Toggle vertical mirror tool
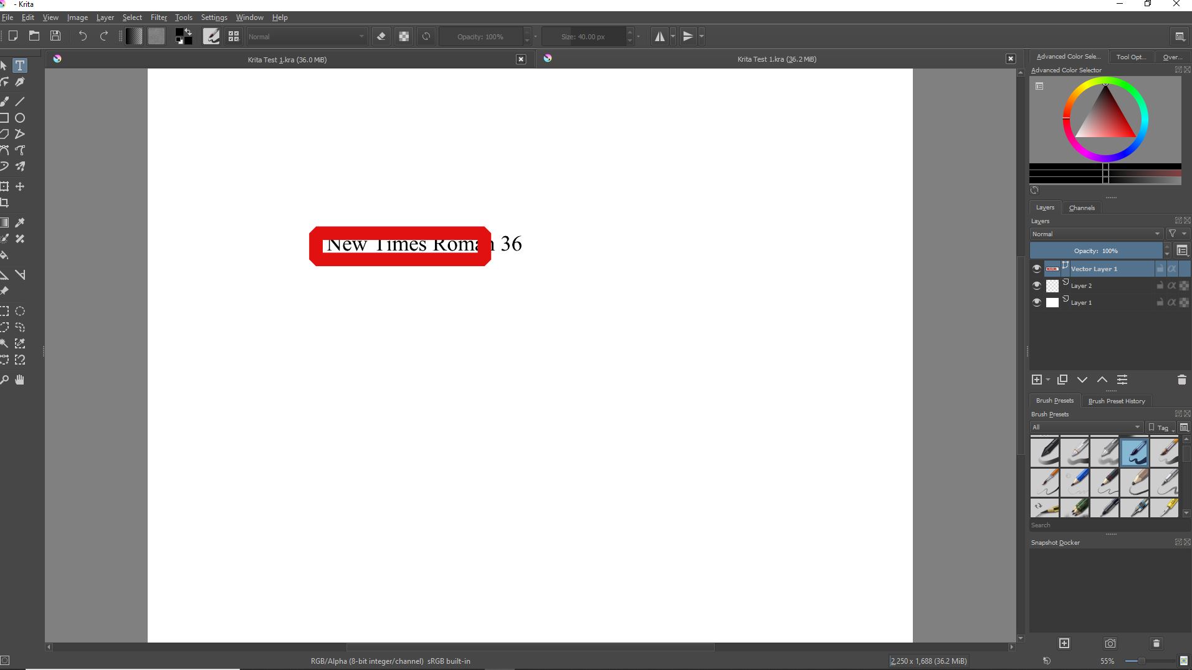 pos(688,36)
